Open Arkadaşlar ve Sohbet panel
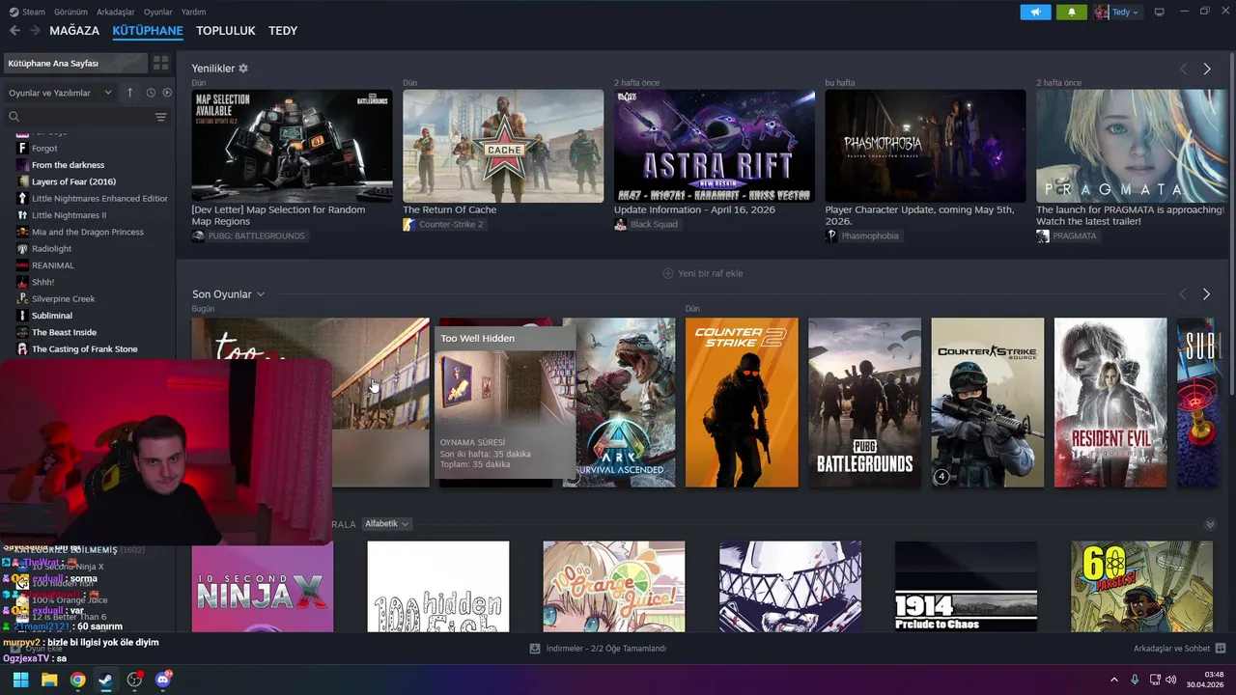 tap(1179, 649)
